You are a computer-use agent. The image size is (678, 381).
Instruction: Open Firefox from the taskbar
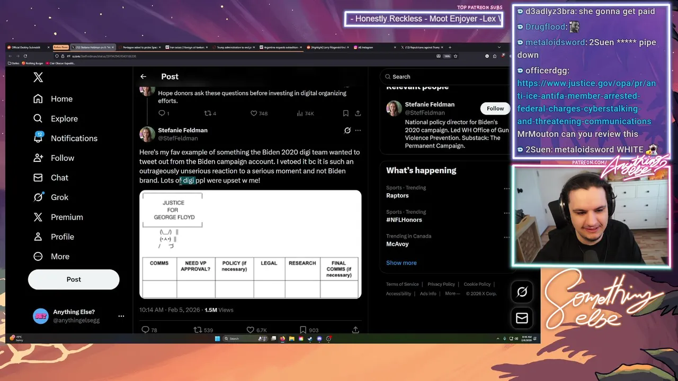click(282, 339)
